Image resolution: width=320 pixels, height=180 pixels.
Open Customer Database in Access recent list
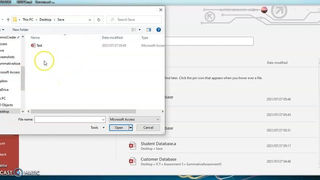tap(158, 159)
